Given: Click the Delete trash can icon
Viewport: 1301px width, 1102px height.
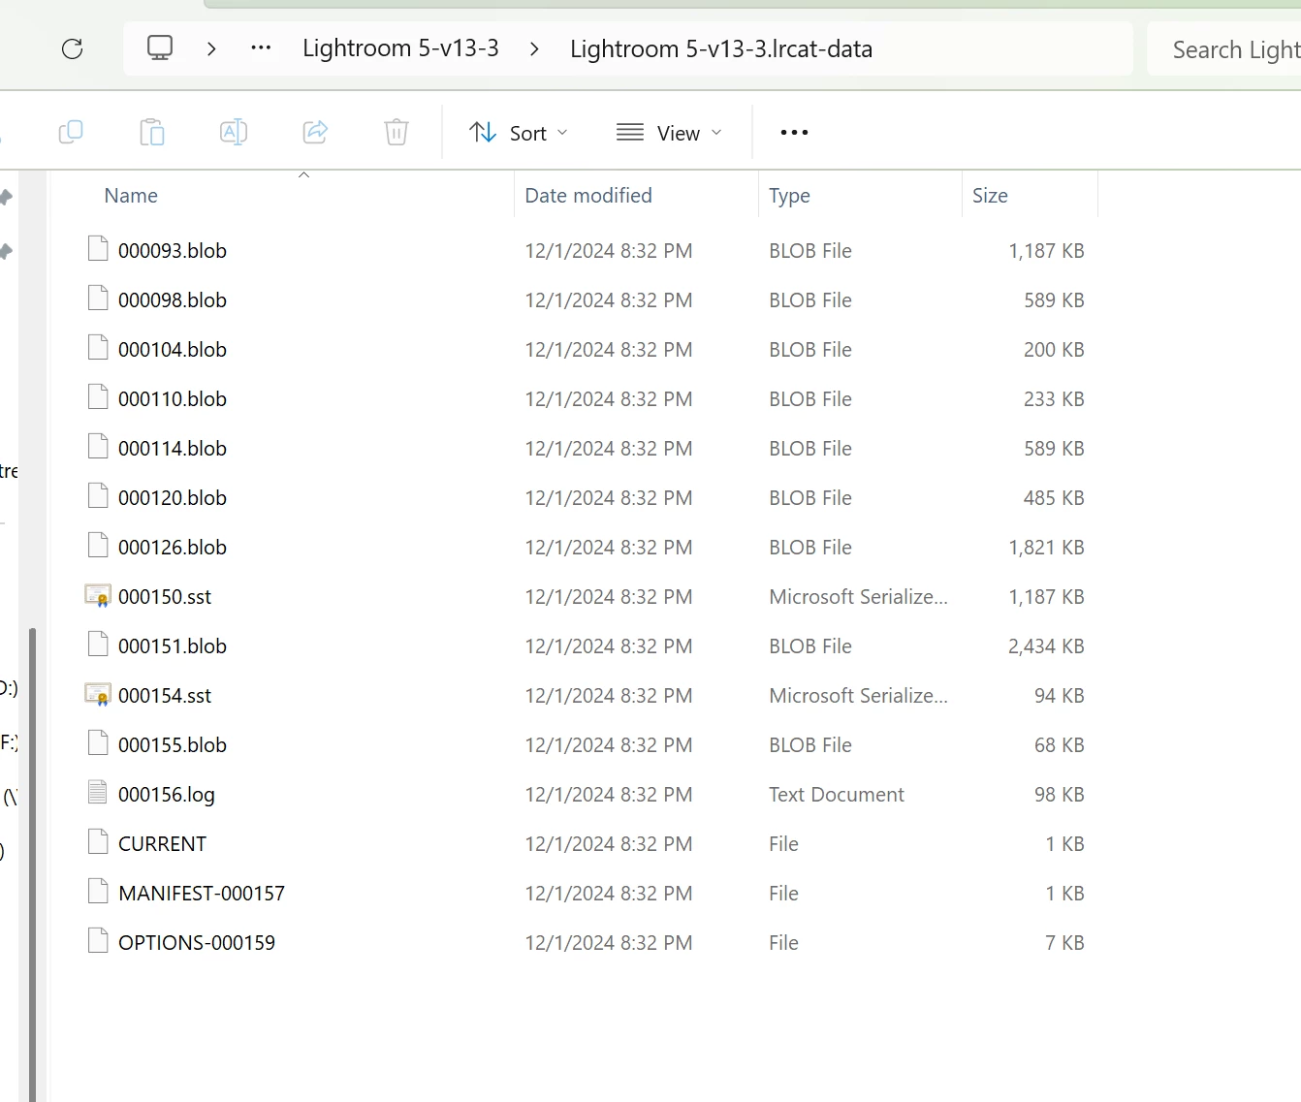Looking at the screenshot, I should [397, 132].
